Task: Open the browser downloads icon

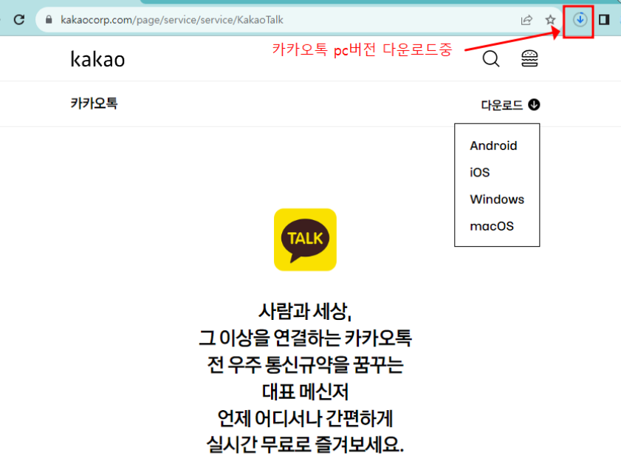Action: coord(580,19)
